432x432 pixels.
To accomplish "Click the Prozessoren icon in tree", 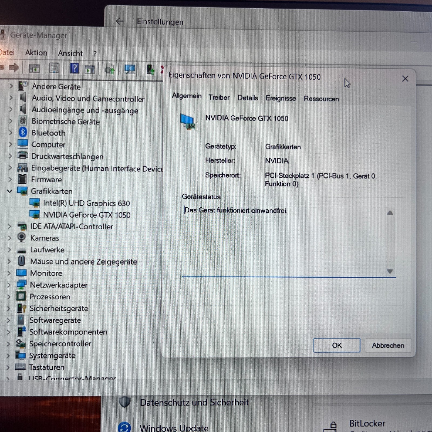I will pyautogui.click(x=21, y=296).
